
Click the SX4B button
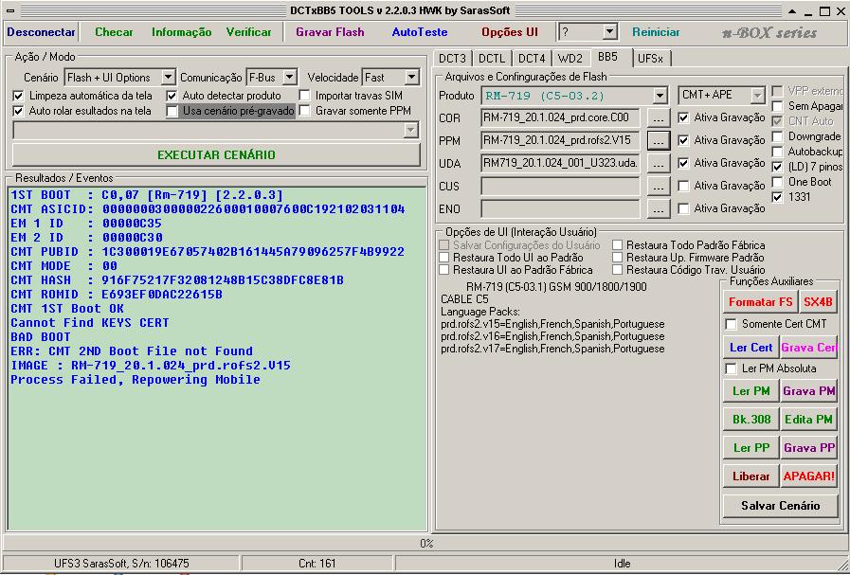tap(818, 302)
